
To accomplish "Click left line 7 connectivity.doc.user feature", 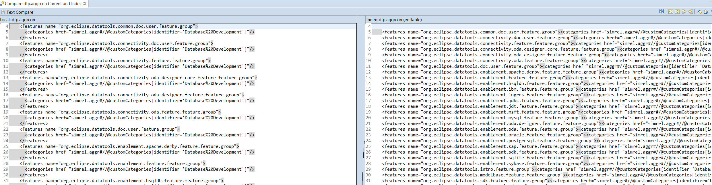I will pos(116,43).
